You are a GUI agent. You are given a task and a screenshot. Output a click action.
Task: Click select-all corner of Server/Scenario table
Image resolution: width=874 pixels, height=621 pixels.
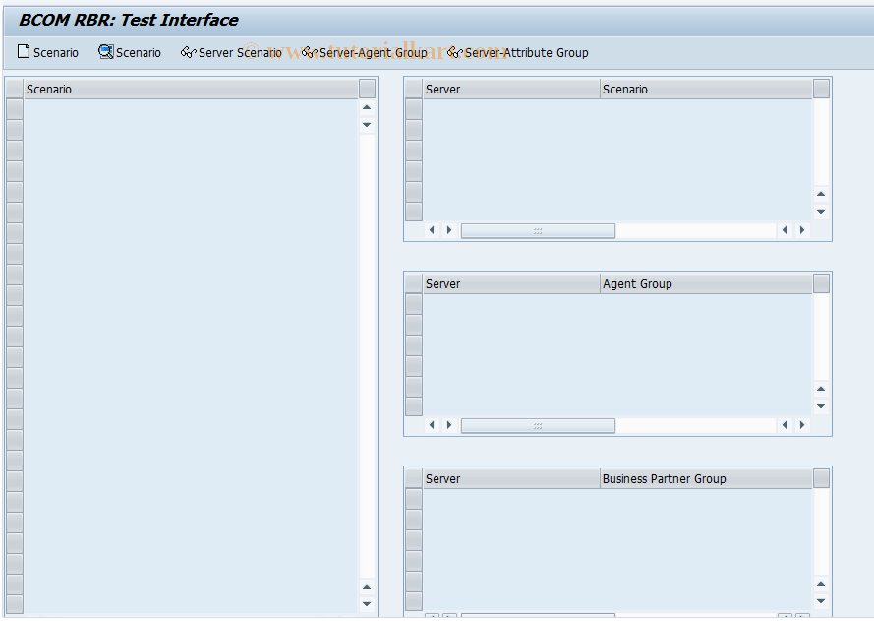414,90
